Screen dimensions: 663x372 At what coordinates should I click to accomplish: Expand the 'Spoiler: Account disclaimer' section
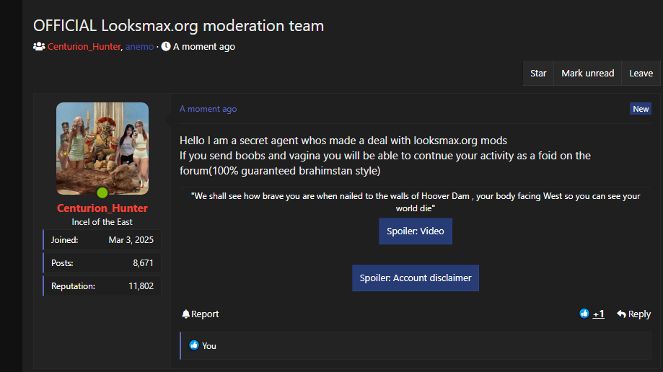pos(416,278)
